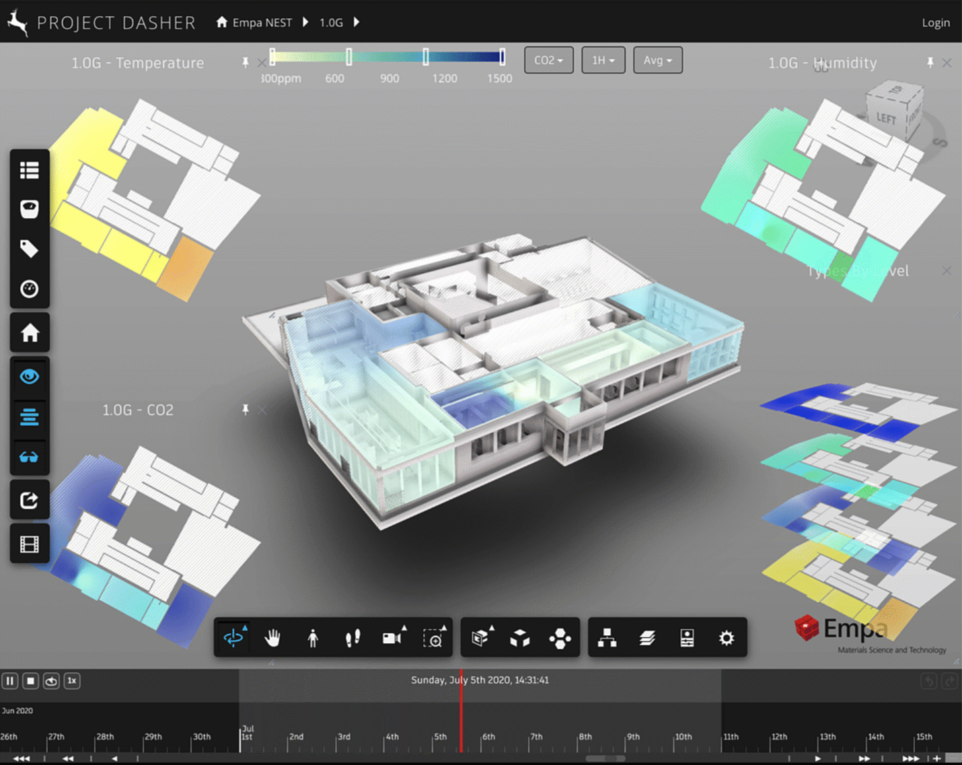This screenshot has height=765, width=962.
Task: Open the tag icon in left sidebar
Action: [x=30, y=249]
